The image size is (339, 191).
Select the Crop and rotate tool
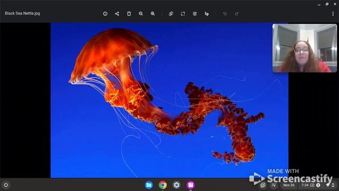(x=171, y=14)
